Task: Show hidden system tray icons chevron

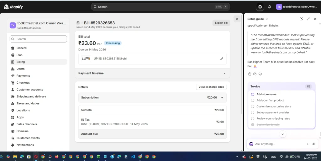Action: (x=237, y=157)
